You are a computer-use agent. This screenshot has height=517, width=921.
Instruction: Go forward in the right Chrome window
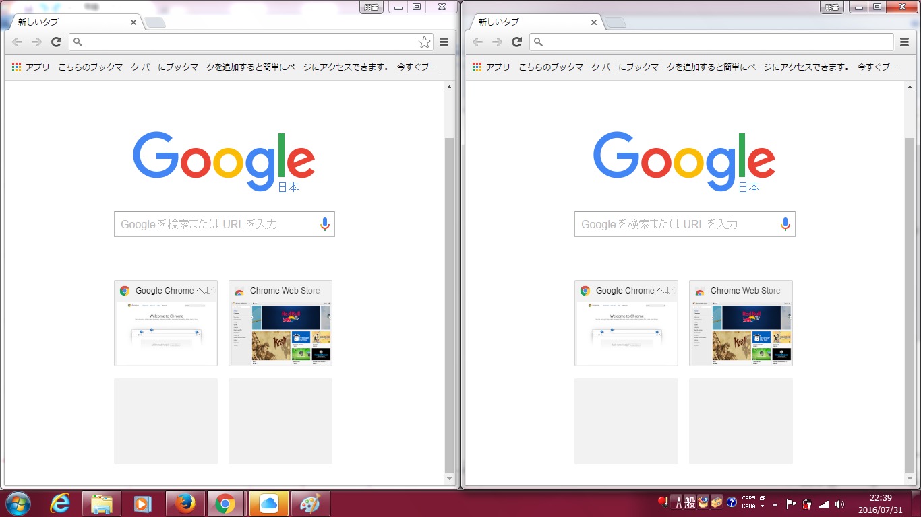click(498, 42)
